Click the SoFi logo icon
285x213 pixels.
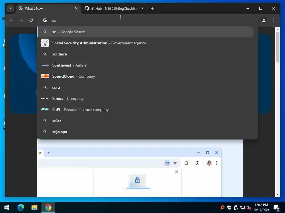pos(45,109)
